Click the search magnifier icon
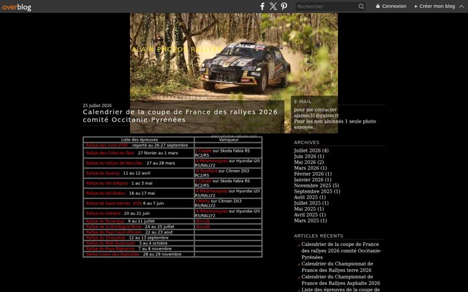Viewport: 468px width, 292px height. [361, 6]
